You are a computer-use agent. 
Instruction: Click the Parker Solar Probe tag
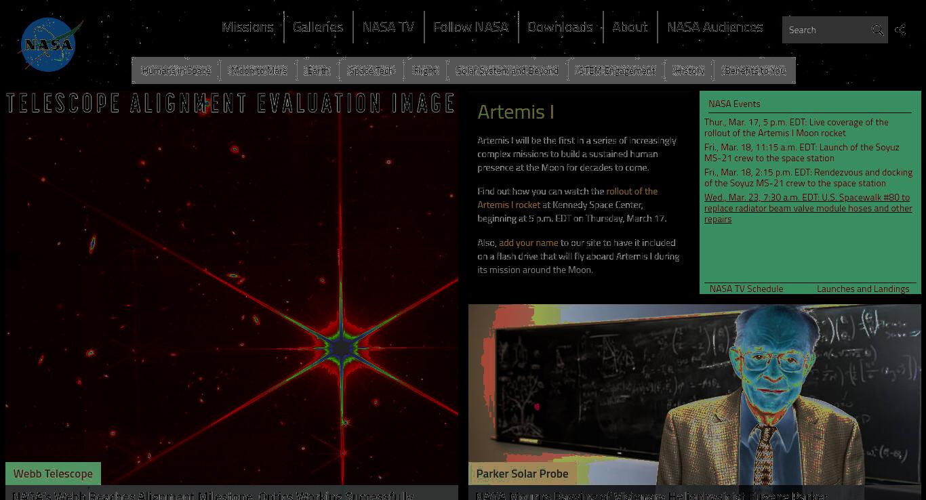[522, 474]
